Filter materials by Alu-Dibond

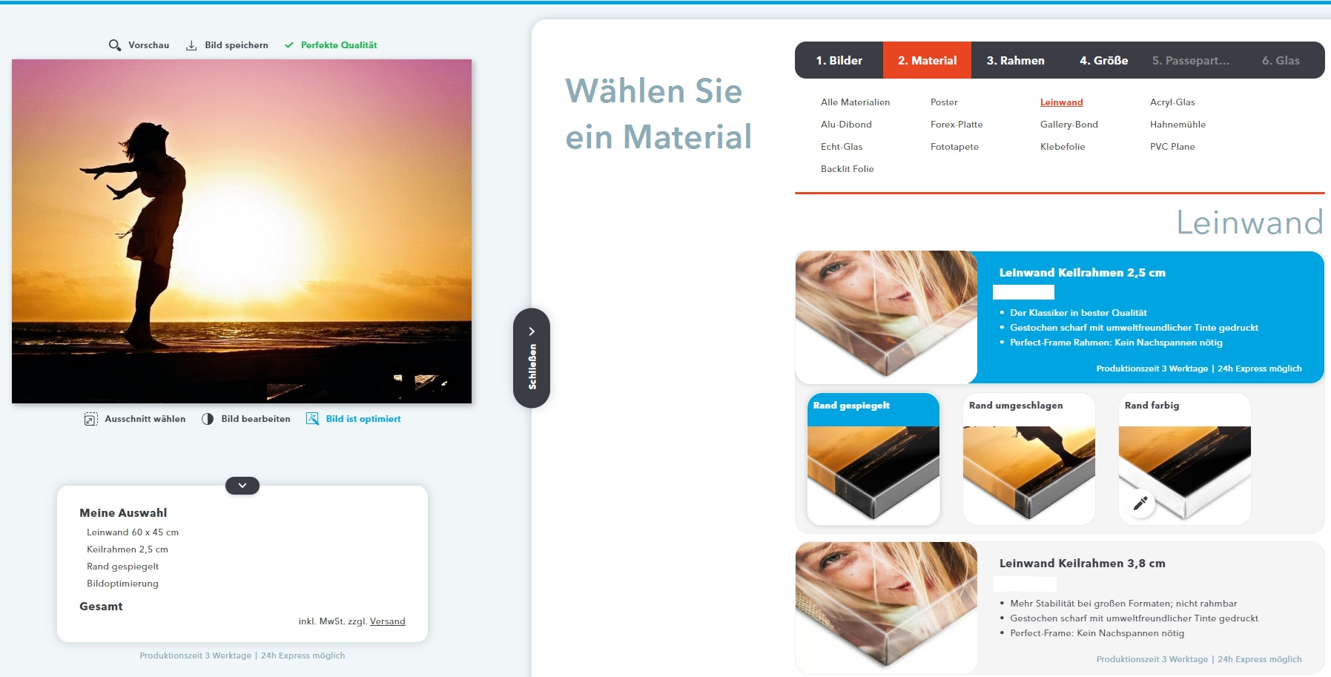[x=846, y=125]
